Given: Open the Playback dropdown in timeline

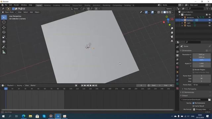Looking at the screenshot, I should pos(11,85).
